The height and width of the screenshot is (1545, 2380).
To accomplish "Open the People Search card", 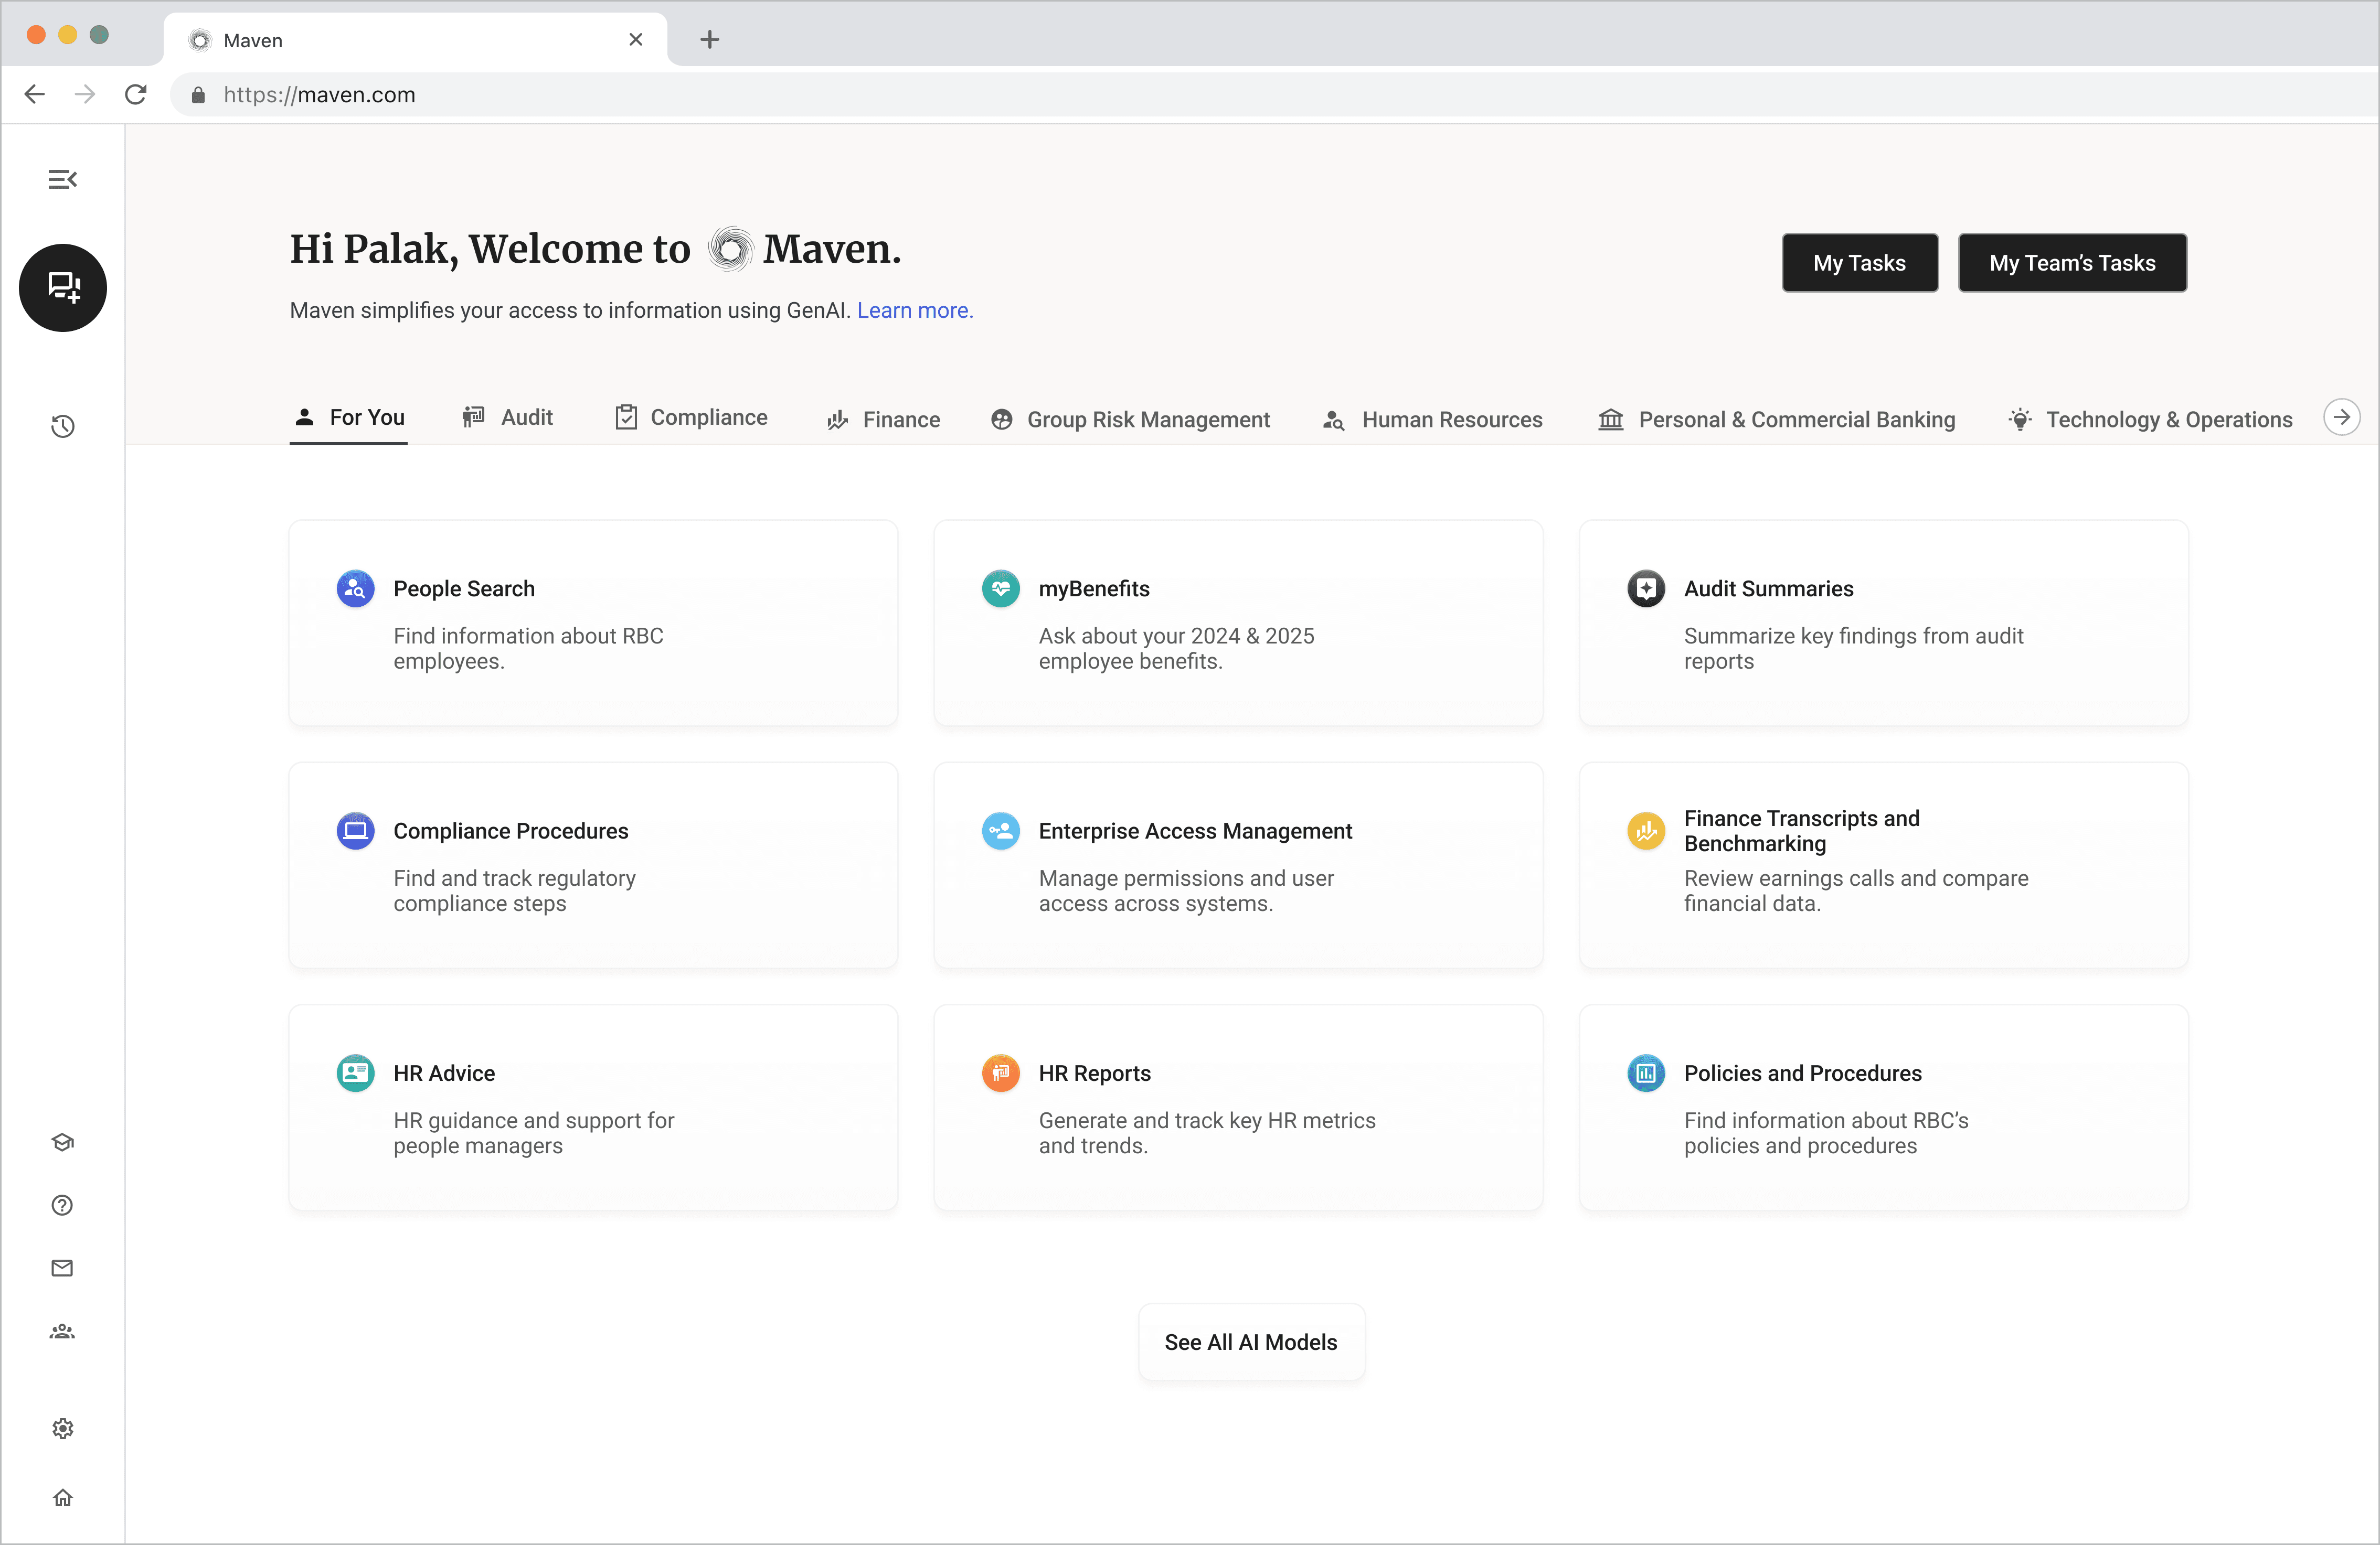I will (593, 623).
